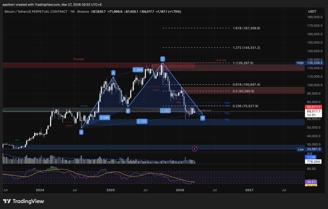Click the change value +1,187.1 (+1.75%)
The height and width of the screenshot is (209, 328).
[168, 11]
